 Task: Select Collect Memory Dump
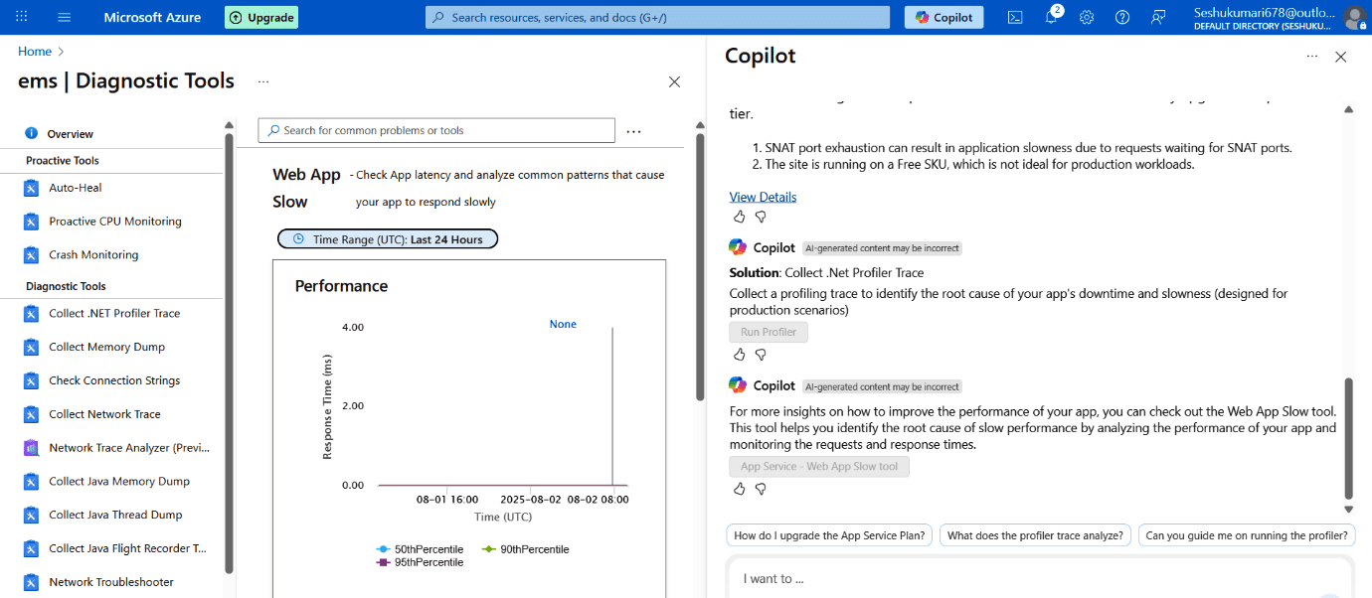(107, 346)
